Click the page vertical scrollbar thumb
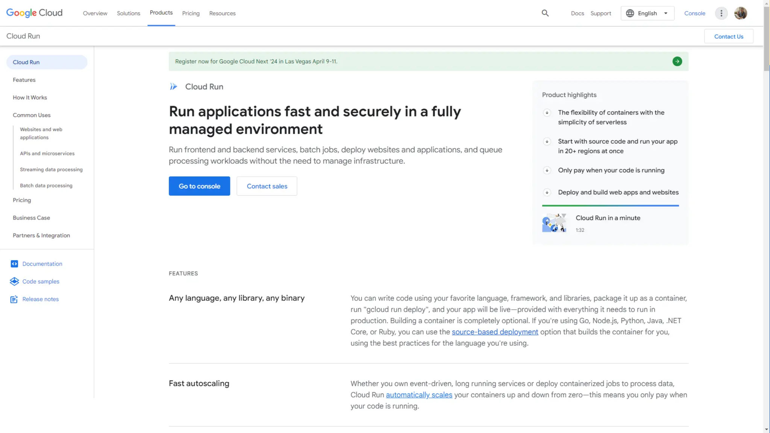 (767, 39)
